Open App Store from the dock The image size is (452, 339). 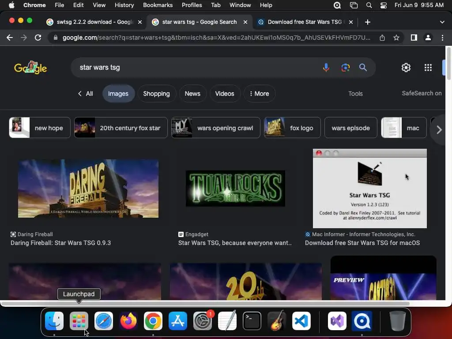178,321
